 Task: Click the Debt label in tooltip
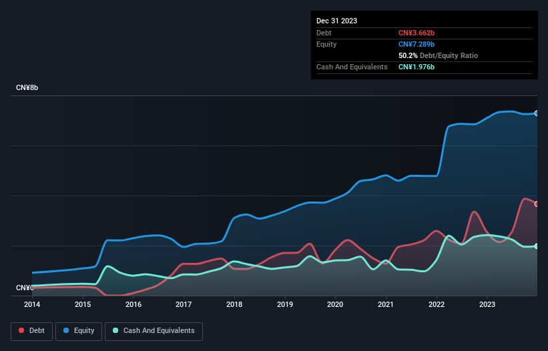[324, 33]
